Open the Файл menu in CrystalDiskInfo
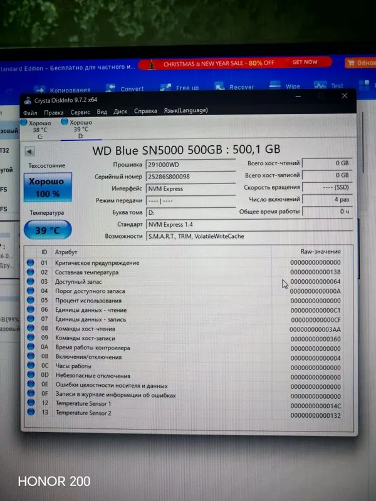 [30, 113]
